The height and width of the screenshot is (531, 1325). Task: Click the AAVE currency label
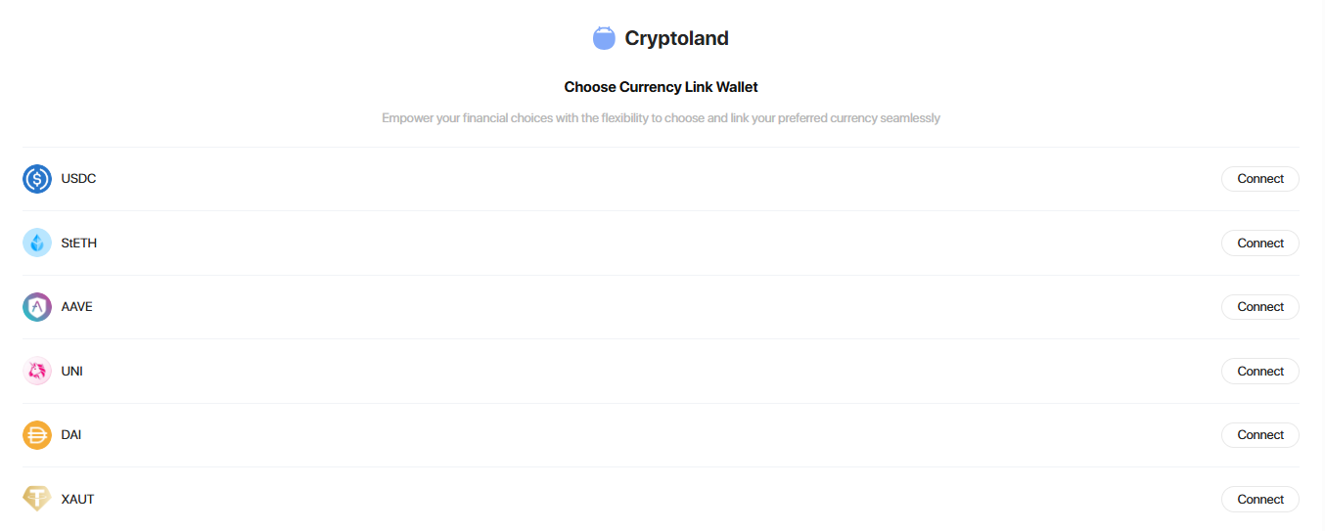[76, 307]
